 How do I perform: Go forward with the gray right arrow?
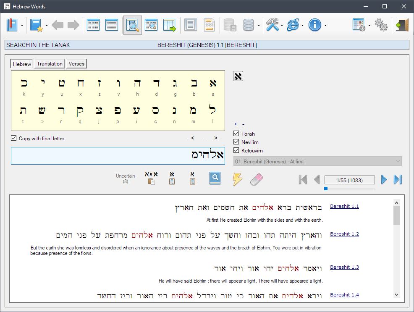(73, 25)
